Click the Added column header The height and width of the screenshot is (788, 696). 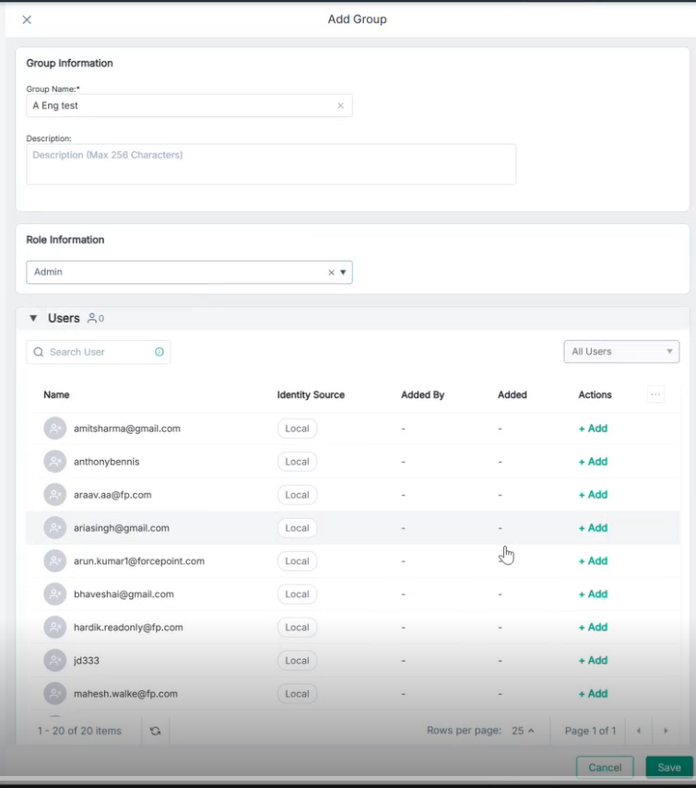coord(512,395)
